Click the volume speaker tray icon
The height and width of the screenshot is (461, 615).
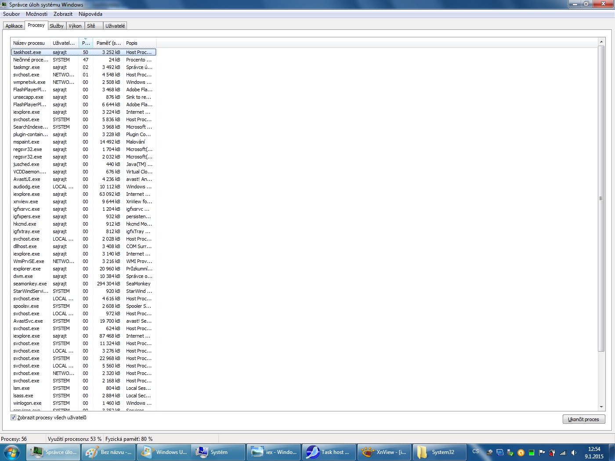573,452
